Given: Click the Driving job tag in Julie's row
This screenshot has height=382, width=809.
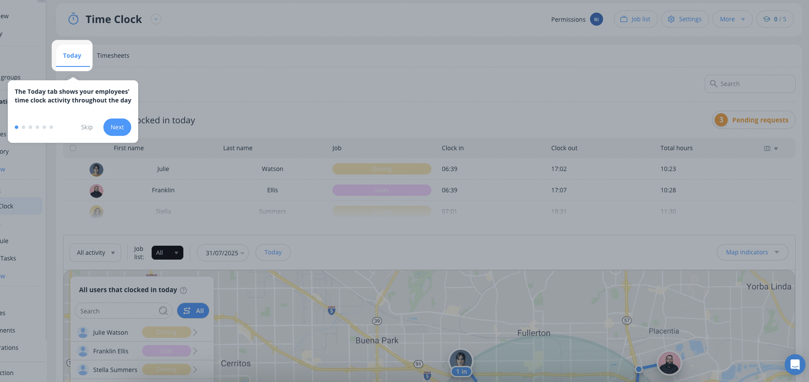Looking at the screenshot, I should (382, 169).
